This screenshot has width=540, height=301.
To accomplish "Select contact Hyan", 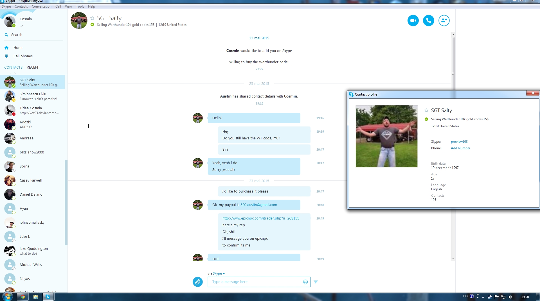I will pyautogui.click(x=32, y=209).
